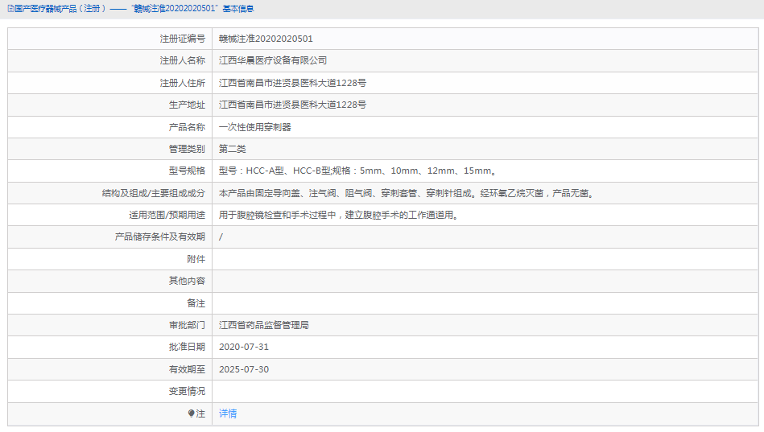This screenshot has width=764, height=432.
Task: Click the 注册人名称 label
Action: click(182, 60)
